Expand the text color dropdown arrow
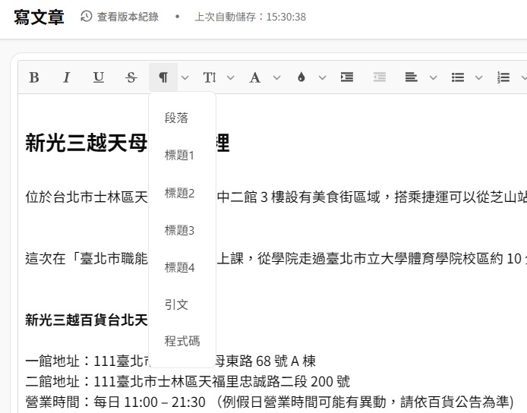527x413 pixels. click(276, 78)
